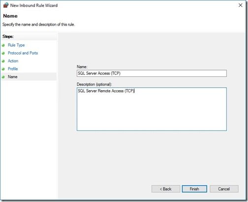248x202 pixels.
Task: Select the Profile step
Action: (13, 69)
